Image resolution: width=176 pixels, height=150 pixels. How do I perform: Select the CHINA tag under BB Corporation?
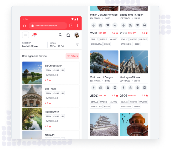tap(56, 70)
